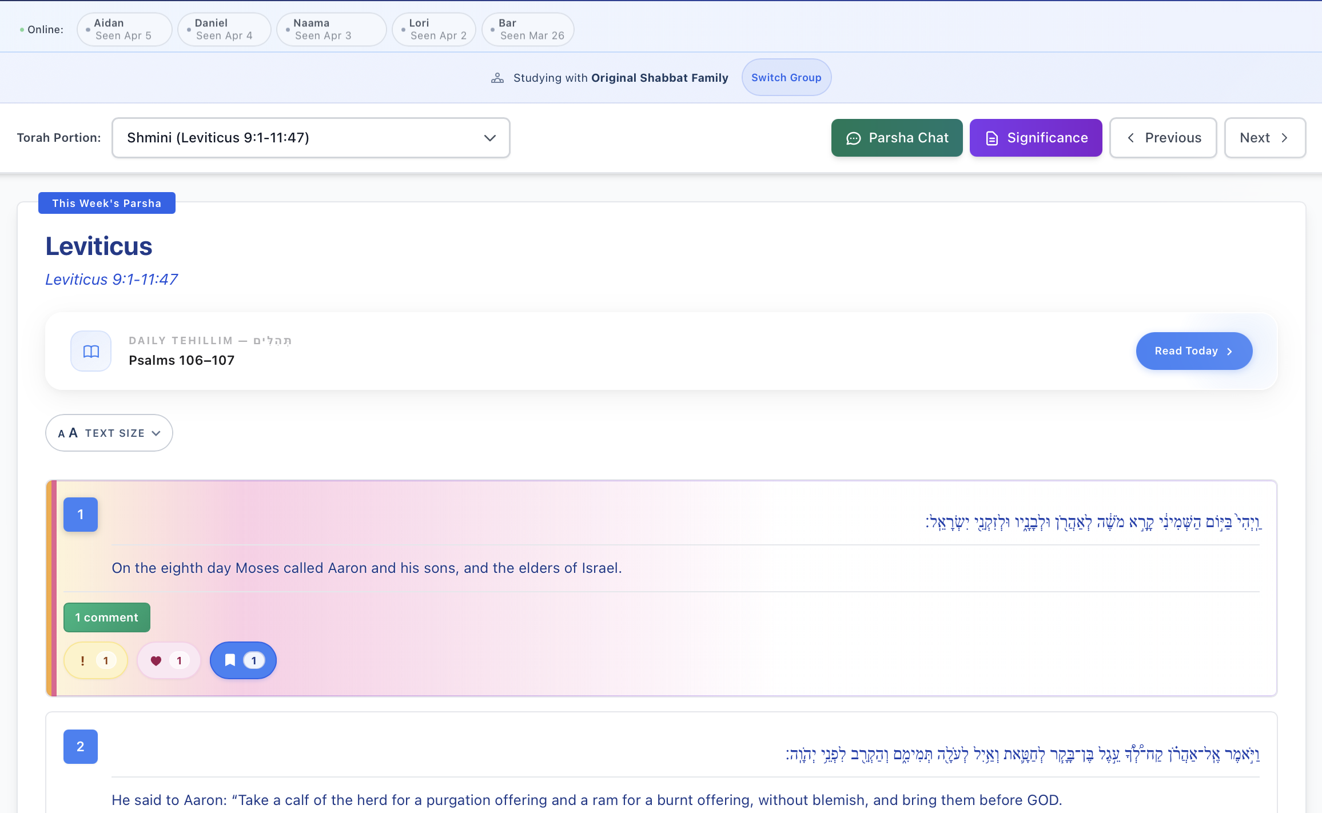The image size is (1322, 813).
Task: Click the Daily Tehillim open book icon
Action: (x=91, y=351)
